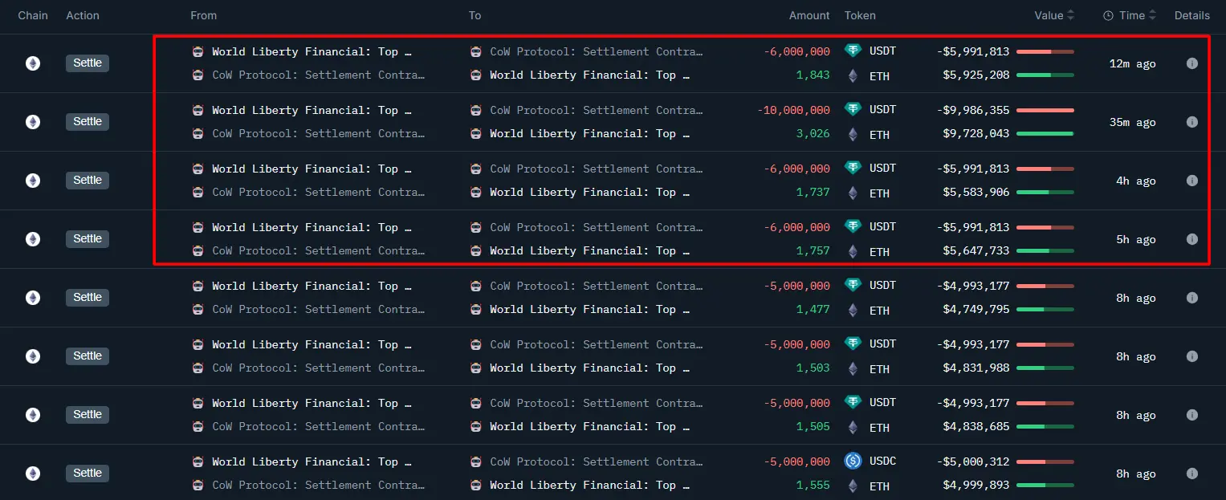The image size is (1226, 500).
Task: Open details info icon for 12m ago transaction
Action: tap(1192, 63)
